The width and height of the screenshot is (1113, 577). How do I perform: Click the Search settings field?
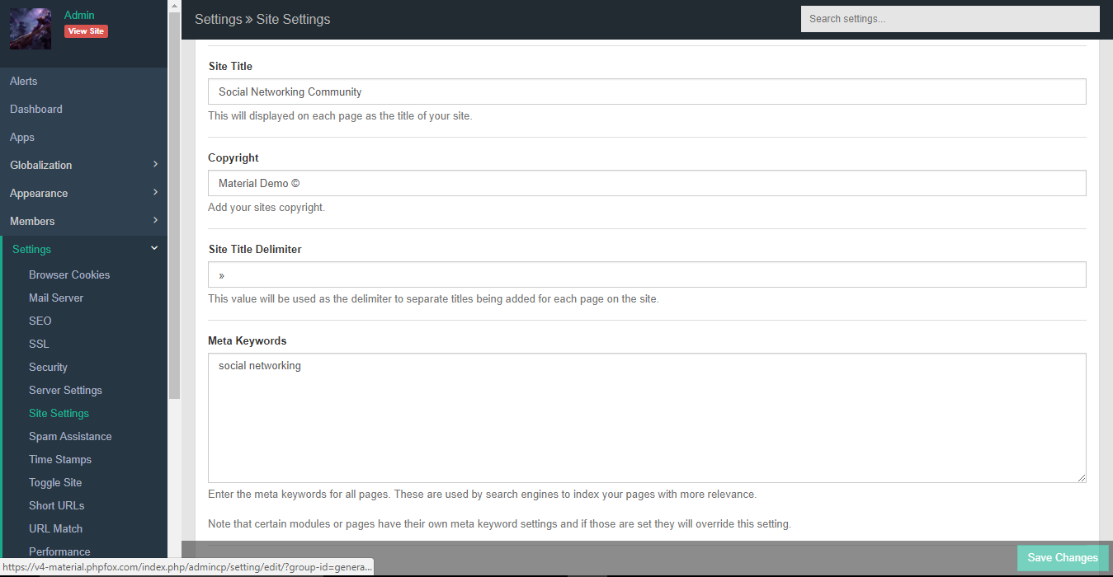(x=950, y=19)
